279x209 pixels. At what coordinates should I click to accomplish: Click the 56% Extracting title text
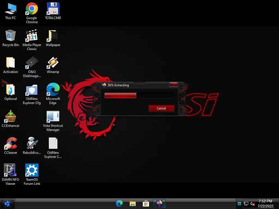click(118, 85)
